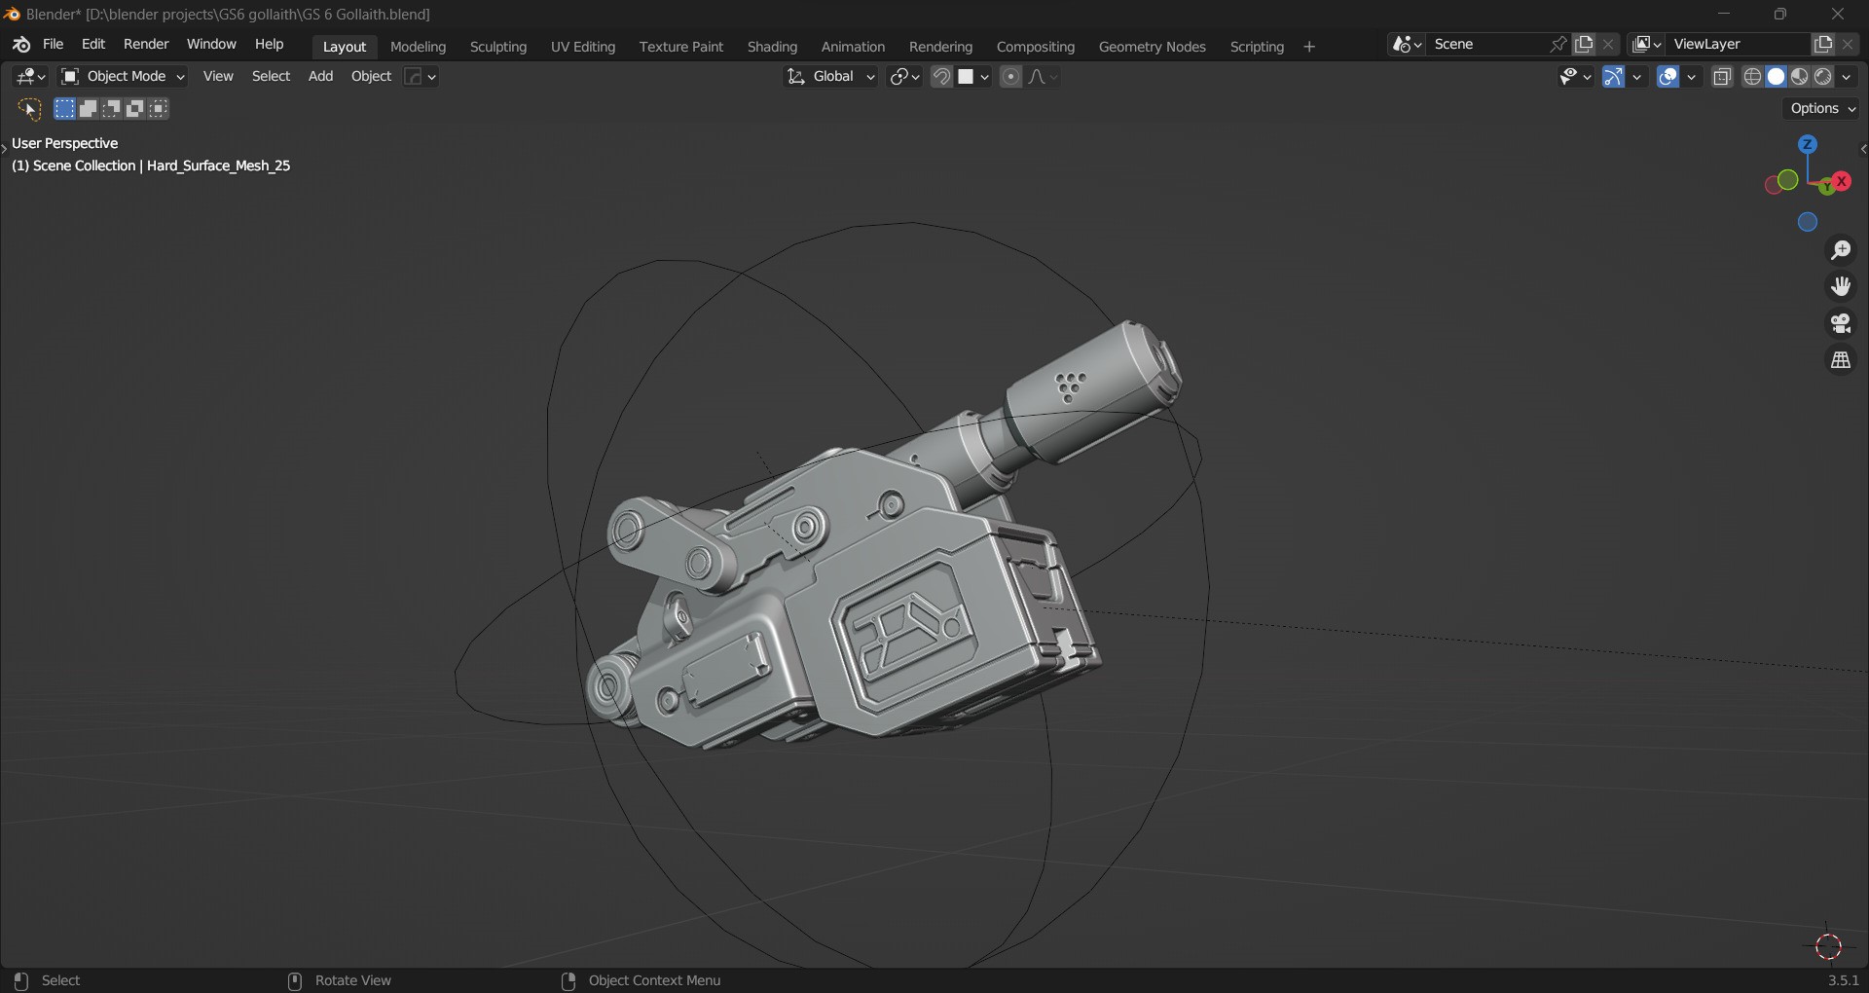1869x993 pixels.
Task: Switch to the Compositing workspace tab
Action: (1036, 47)
